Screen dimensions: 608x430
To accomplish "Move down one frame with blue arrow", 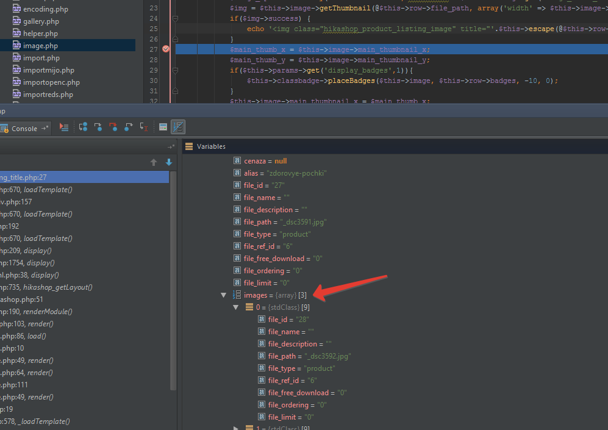I will (169, 162).
